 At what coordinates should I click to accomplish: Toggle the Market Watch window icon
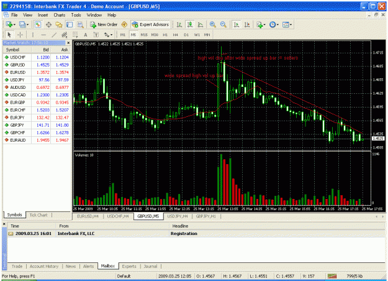[x=38, y=24]
